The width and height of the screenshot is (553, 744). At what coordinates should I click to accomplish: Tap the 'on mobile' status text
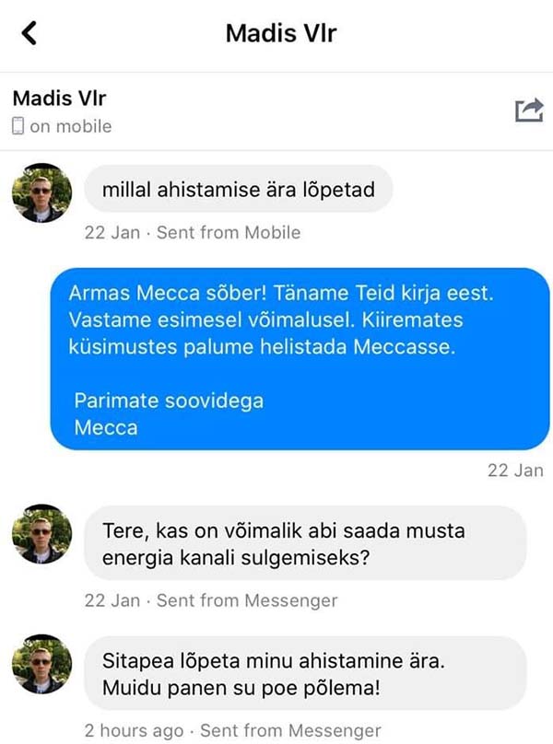71,126
